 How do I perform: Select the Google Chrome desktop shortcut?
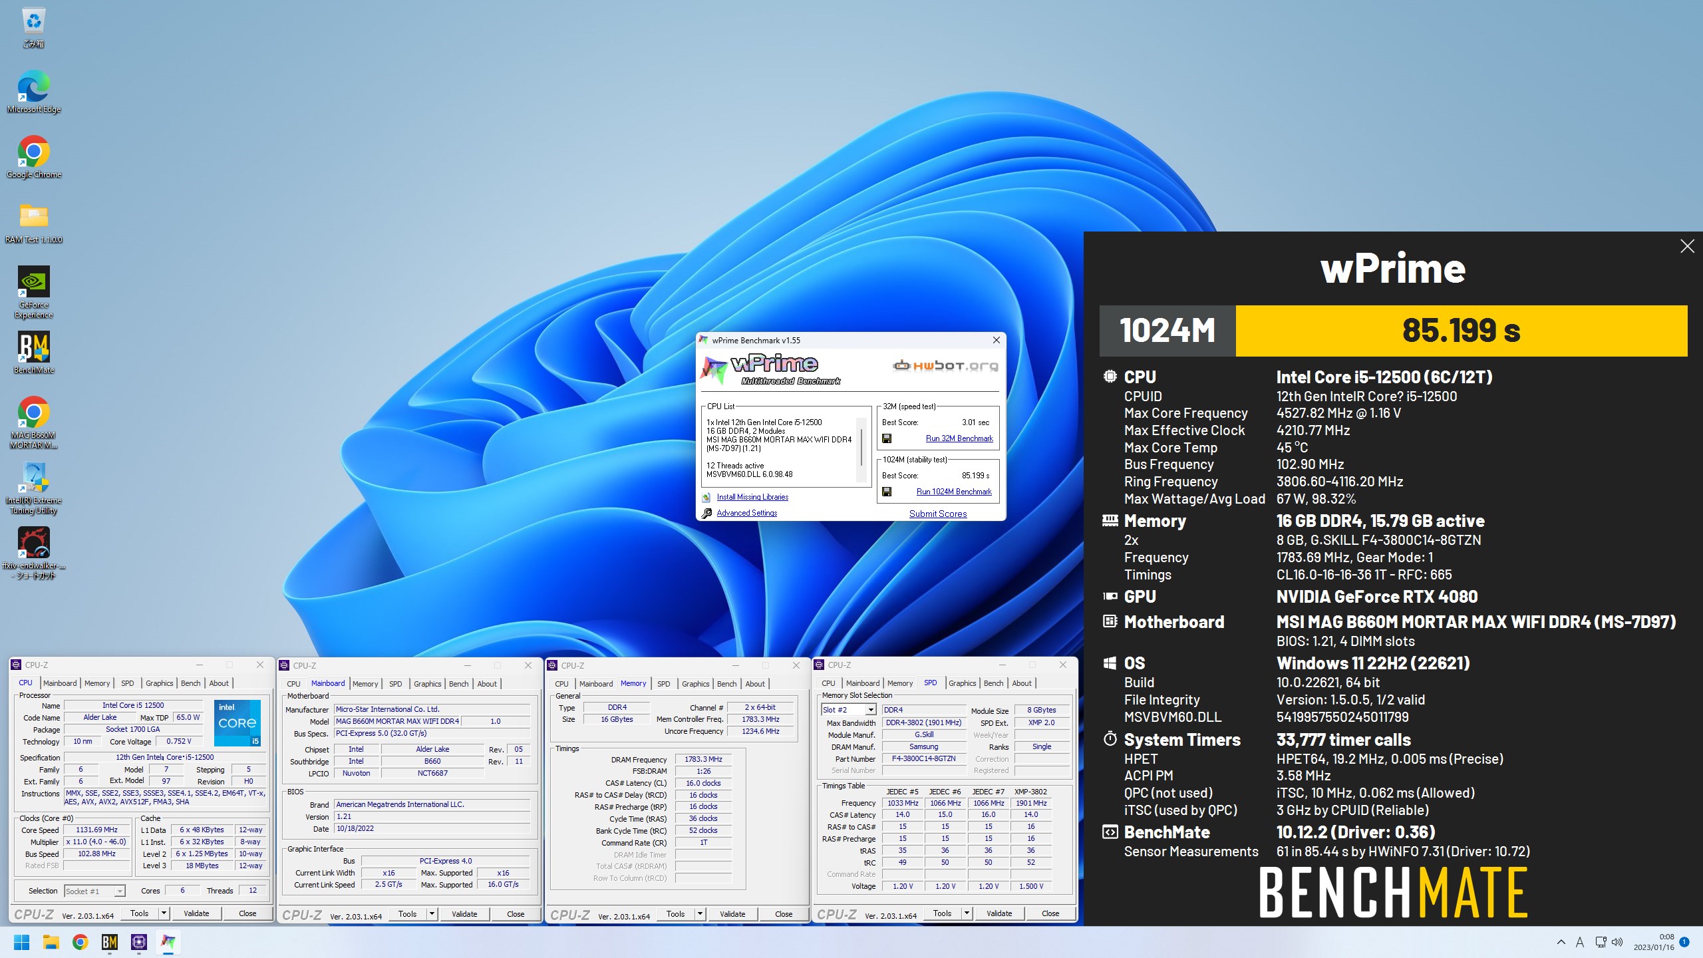point(33,158)
